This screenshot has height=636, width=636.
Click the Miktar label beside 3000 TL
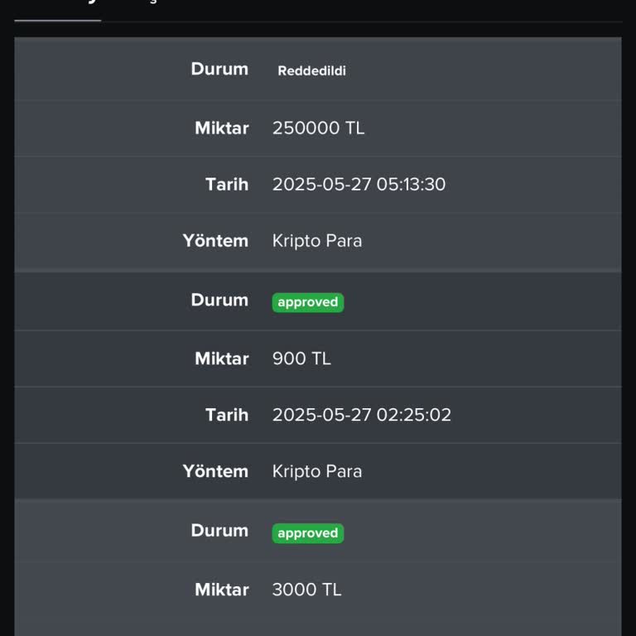coord(221,590)
